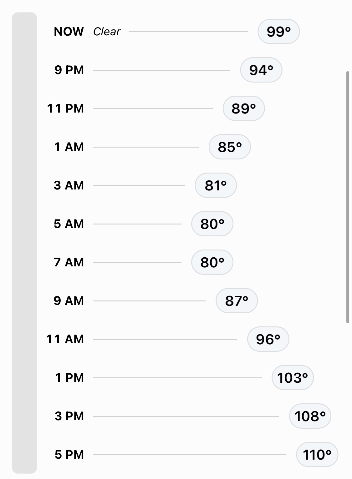Select the 9 PM forecast label
The width and height of the screenshot is (352, 479).
(69, 70)
